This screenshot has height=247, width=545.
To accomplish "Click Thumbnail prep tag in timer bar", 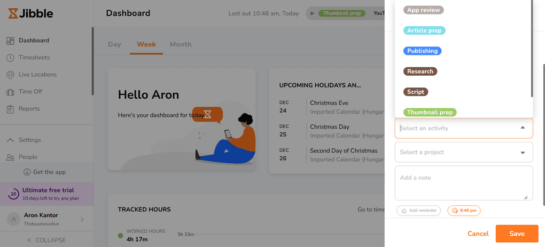I will point(342,13).
